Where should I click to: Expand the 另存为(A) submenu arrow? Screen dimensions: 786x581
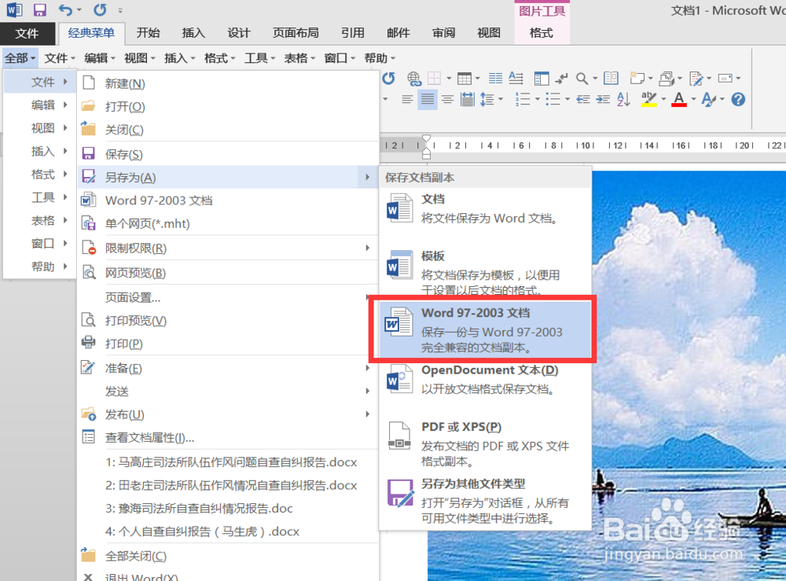367,177
